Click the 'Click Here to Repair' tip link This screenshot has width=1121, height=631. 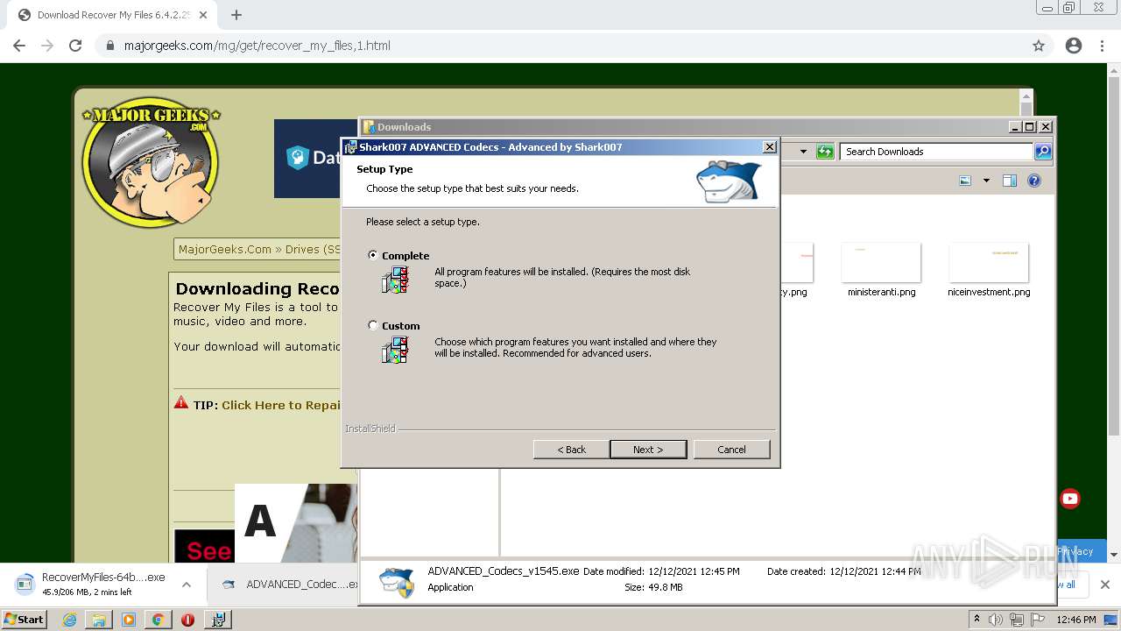(280, 405)
